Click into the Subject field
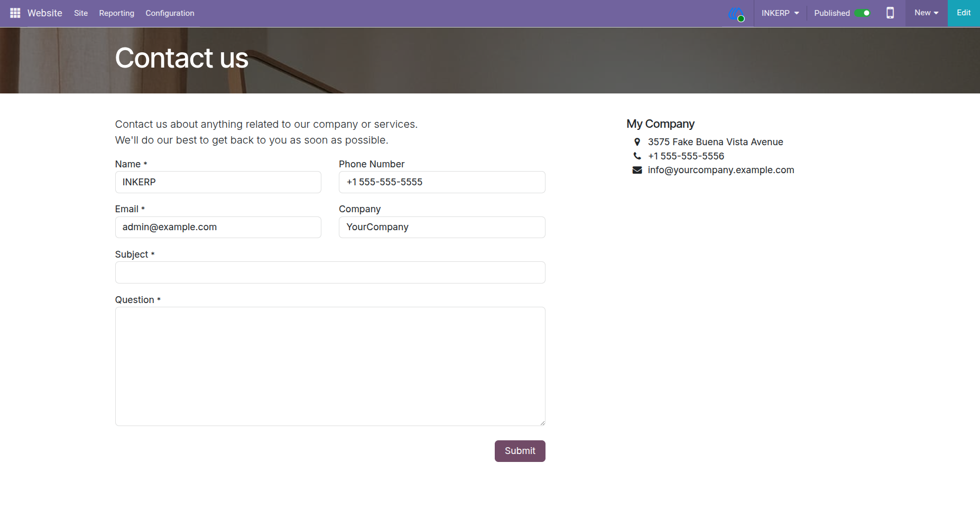The width and height of the screenshot is (980, 510). pos(330,272)
